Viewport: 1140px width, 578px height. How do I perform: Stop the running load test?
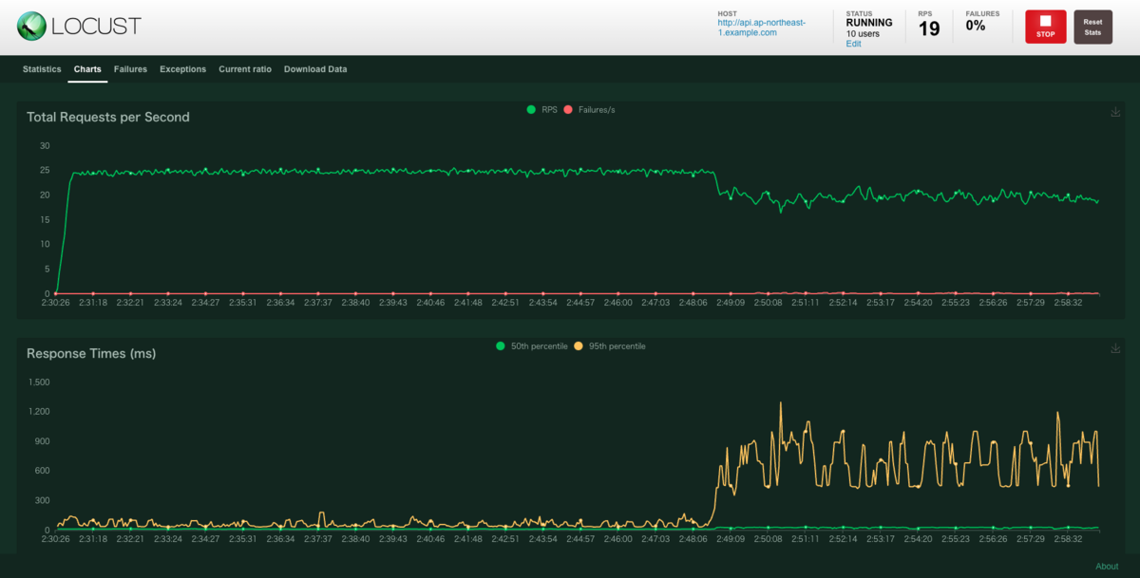(1046, 27)
